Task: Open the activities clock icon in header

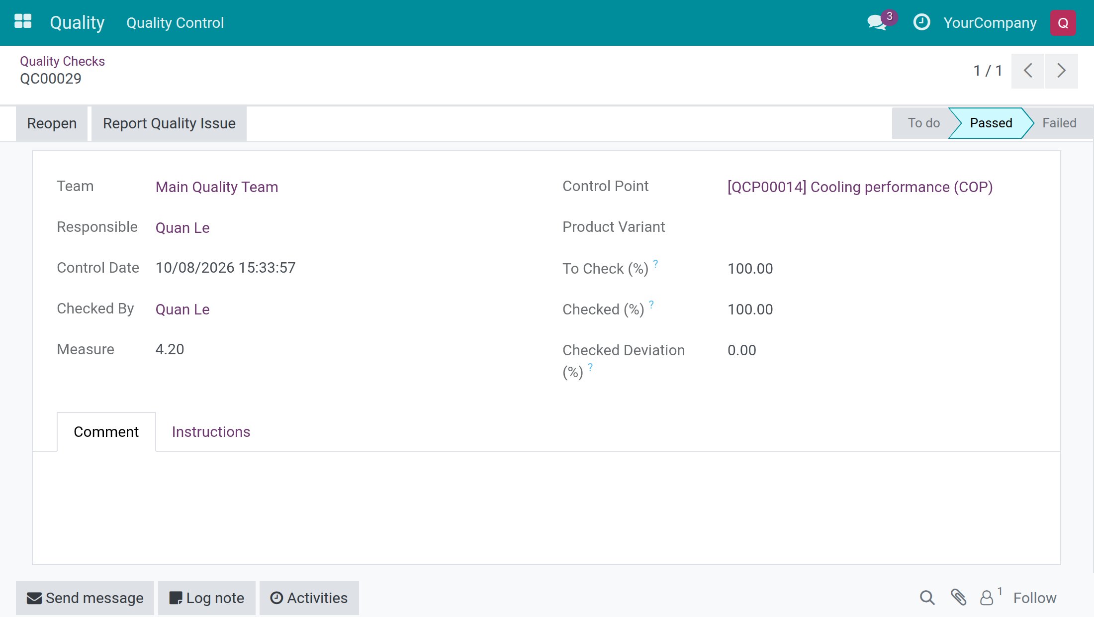Action: tap(921, 22)
